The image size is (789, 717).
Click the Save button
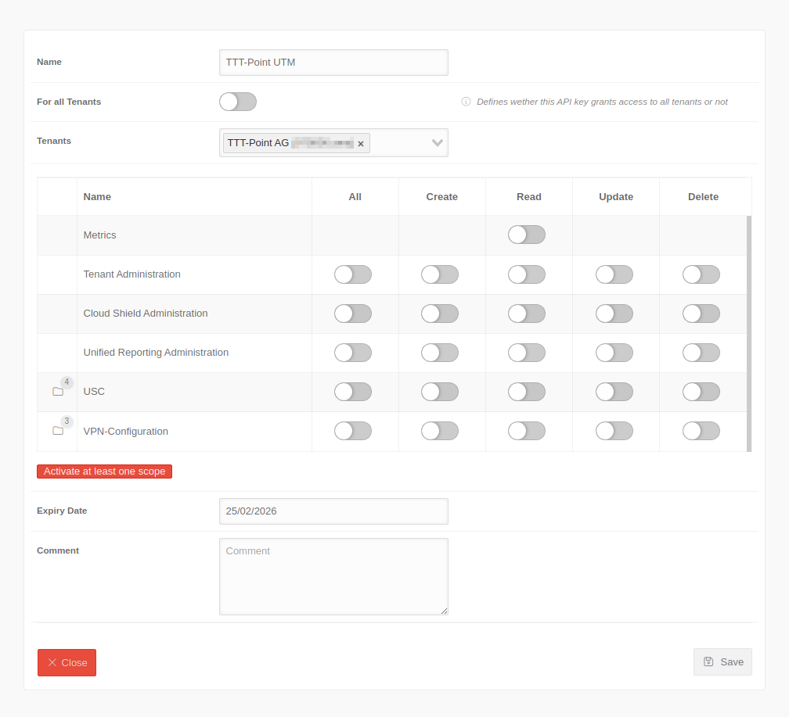(722, 661)
